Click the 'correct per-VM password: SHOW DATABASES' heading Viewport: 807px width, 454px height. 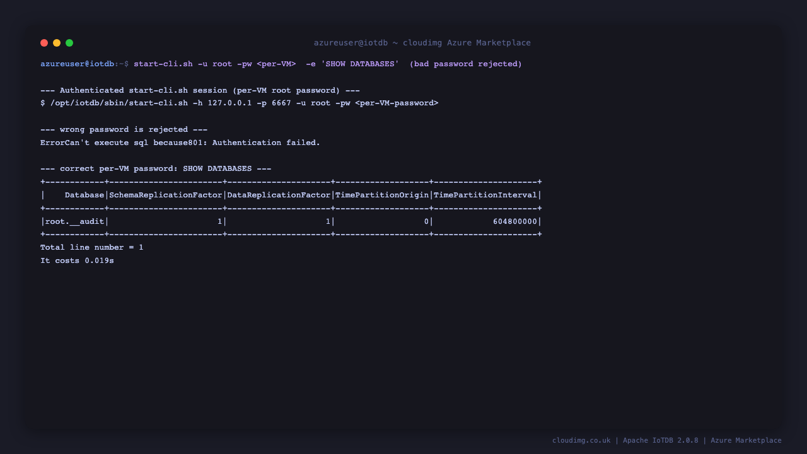pyautogui.click(x=156, y=169)
